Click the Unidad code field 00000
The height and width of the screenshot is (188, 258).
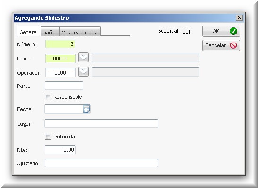tap(60, 59)
